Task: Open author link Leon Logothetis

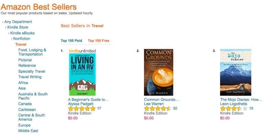Action: pos(234,104)
